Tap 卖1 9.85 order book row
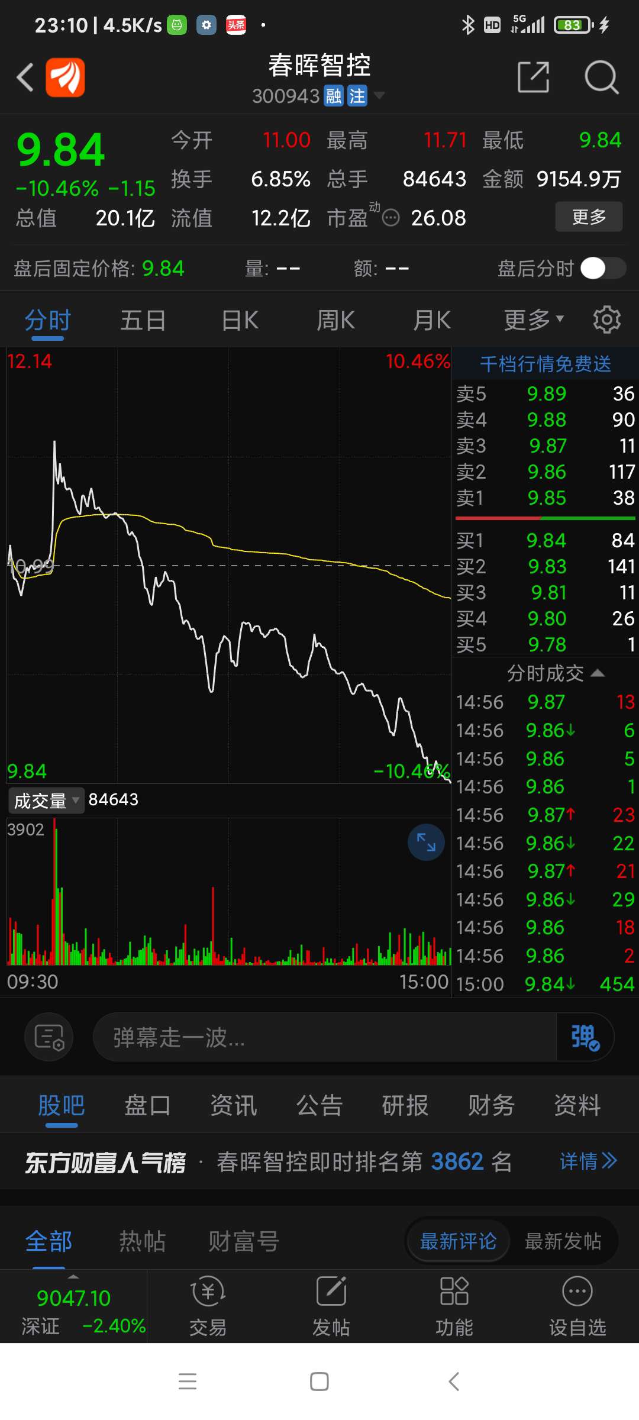Image resolution: width=639 pixels, height=1420 pixels. (x=546, y=498)
